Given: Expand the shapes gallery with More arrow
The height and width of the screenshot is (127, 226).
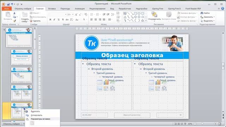Looking at the screenshot, I should [x=146, y=20].
